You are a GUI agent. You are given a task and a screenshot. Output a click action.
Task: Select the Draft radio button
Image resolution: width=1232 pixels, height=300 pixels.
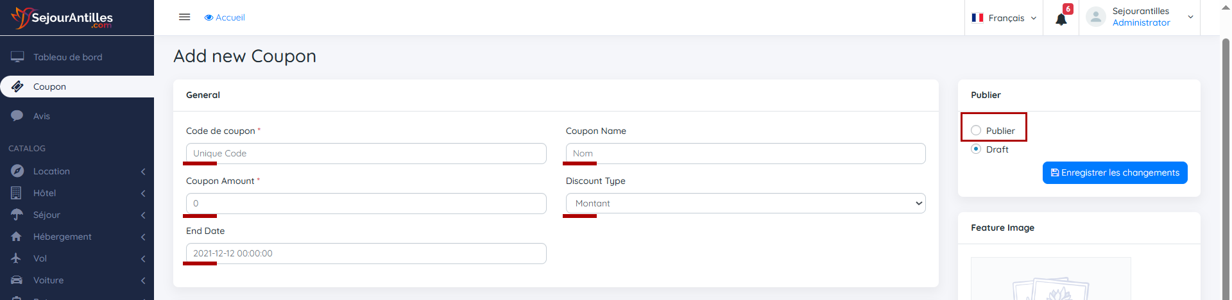click(x=976, y=149)
